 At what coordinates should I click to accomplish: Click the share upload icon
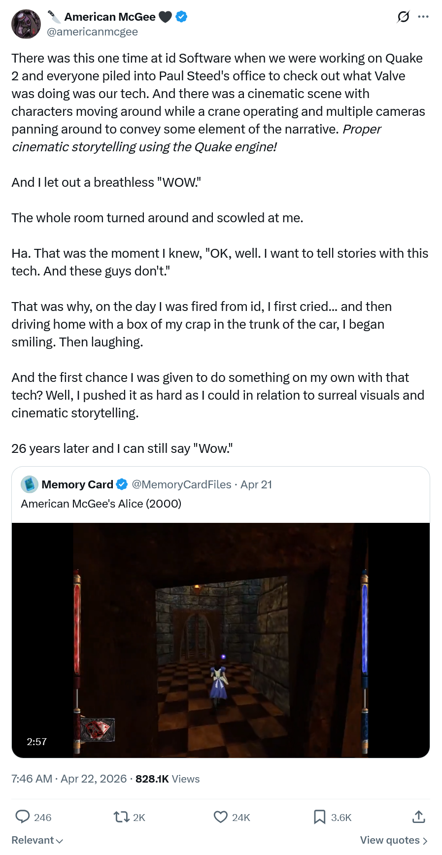coord(418,817)
